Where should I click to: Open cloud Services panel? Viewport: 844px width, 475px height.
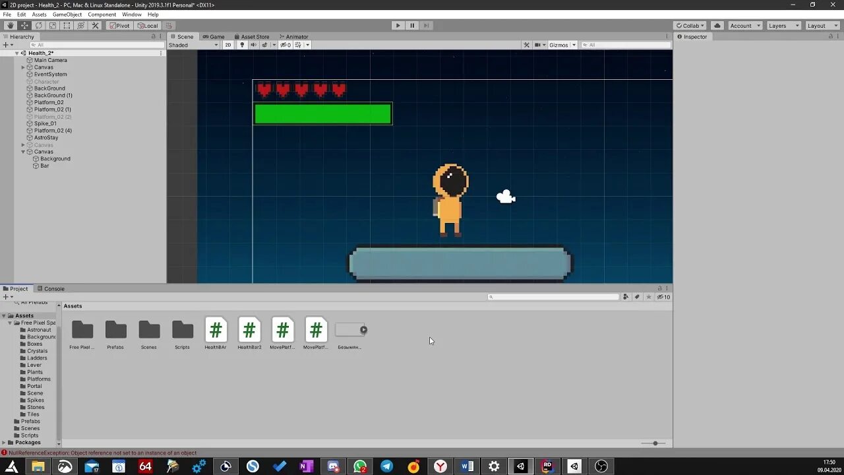point(717,26)
